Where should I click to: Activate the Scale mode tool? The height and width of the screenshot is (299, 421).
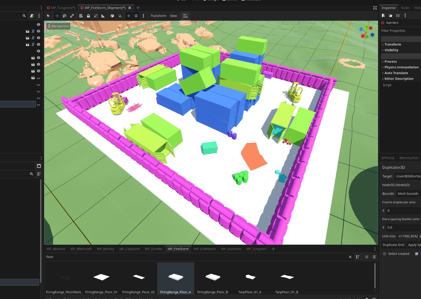(72, 16)
